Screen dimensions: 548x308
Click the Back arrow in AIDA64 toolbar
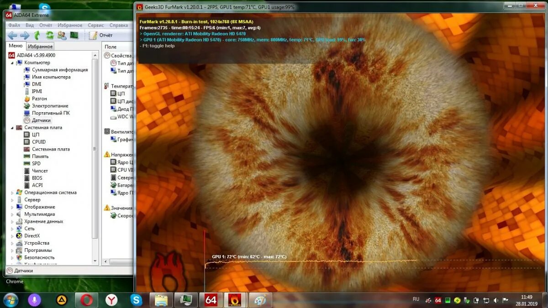12,35
